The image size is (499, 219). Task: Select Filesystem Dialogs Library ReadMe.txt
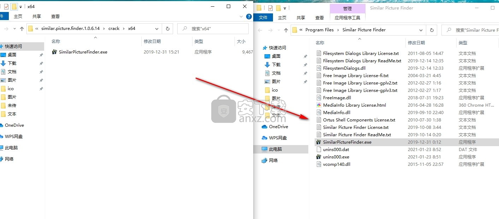point(362,61)
